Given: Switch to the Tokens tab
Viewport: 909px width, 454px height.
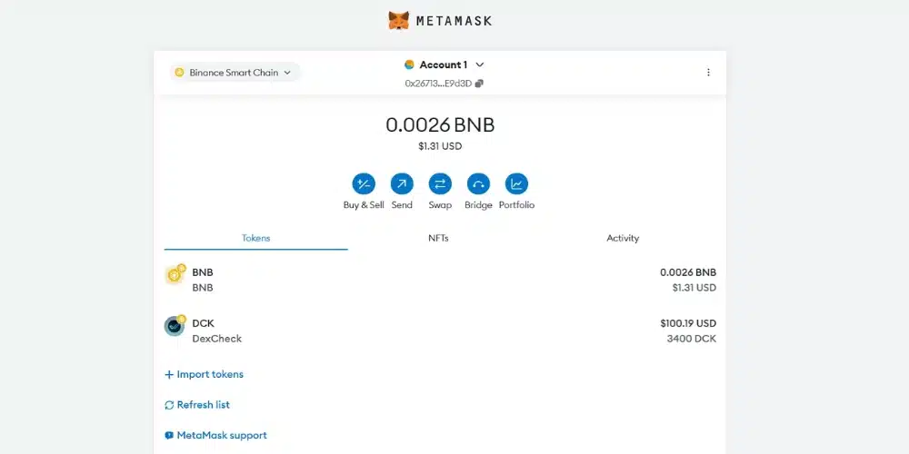Looking at the screenshot, I should point(255,238).
